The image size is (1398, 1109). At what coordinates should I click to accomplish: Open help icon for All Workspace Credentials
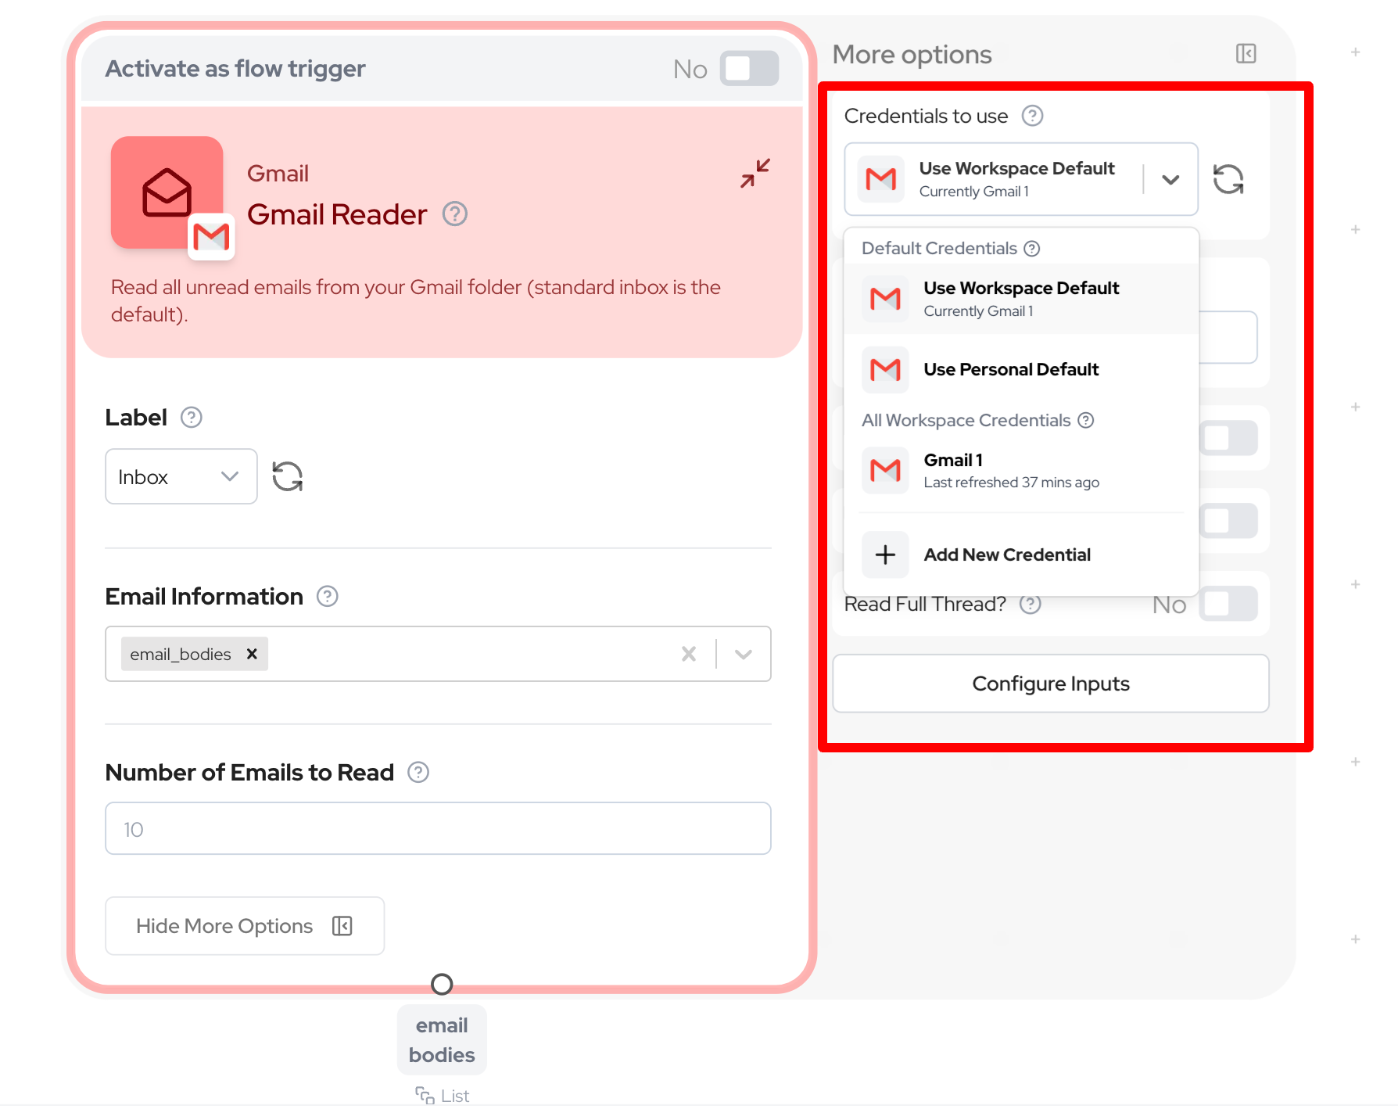click(x=1086, y=420)
